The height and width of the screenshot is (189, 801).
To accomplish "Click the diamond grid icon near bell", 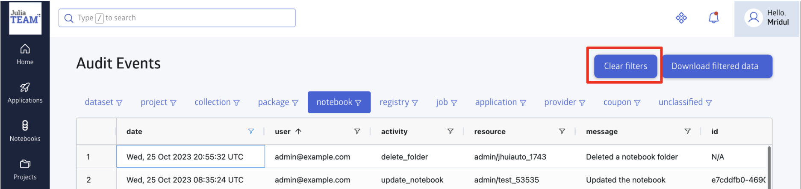I will coord(681,18).
